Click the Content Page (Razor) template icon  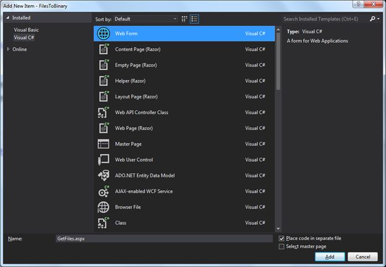tap(103, 49)
